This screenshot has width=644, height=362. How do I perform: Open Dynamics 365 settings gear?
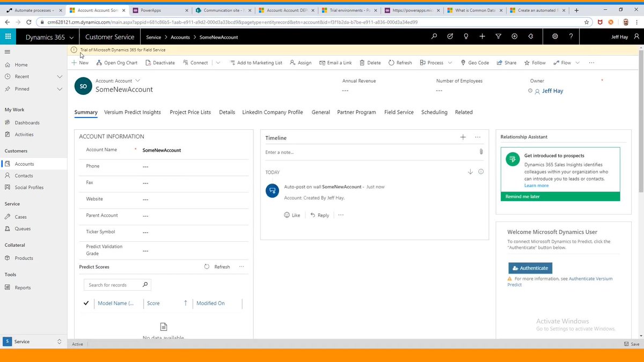554,36
